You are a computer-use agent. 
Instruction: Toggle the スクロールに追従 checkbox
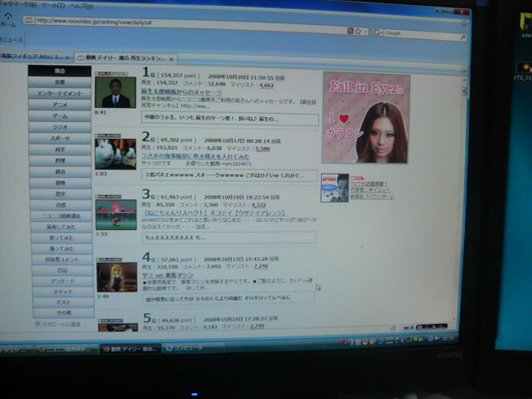(37, 323)
